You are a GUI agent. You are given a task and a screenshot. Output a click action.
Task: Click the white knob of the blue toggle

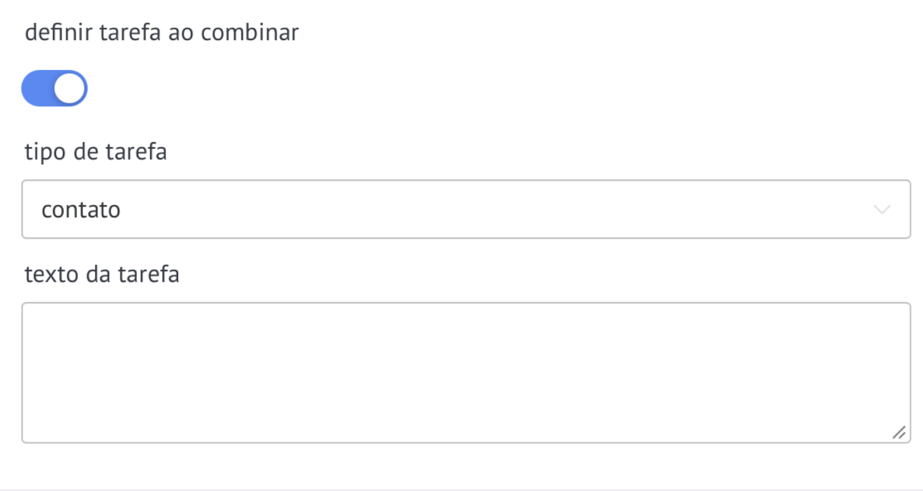pos(69,88)
